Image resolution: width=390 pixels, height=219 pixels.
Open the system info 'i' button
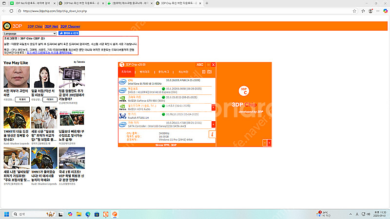click(212, 134)
